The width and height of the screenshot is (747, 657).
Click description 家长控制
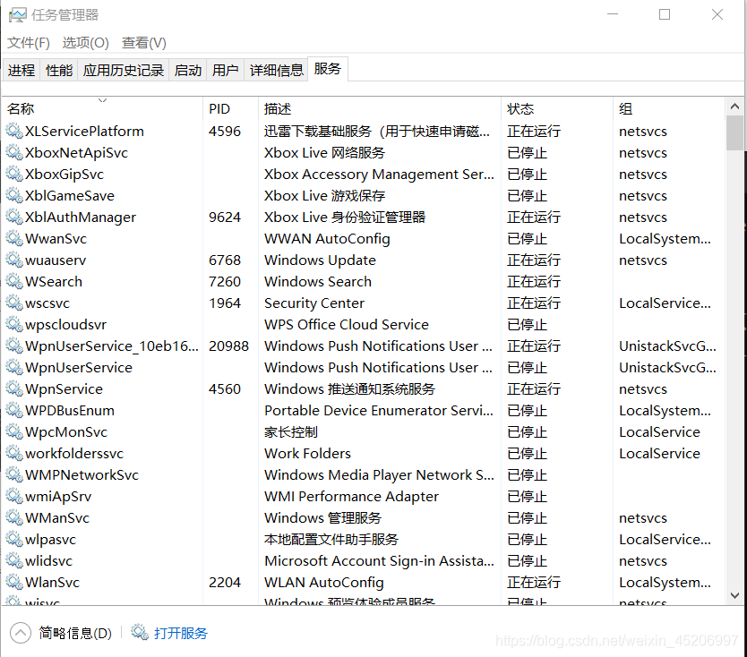[x=291, y=431]
